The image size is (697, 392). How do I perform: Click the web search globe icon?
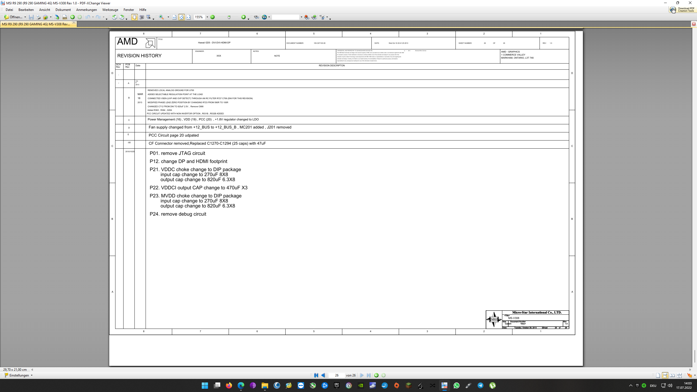pos(264,17)
